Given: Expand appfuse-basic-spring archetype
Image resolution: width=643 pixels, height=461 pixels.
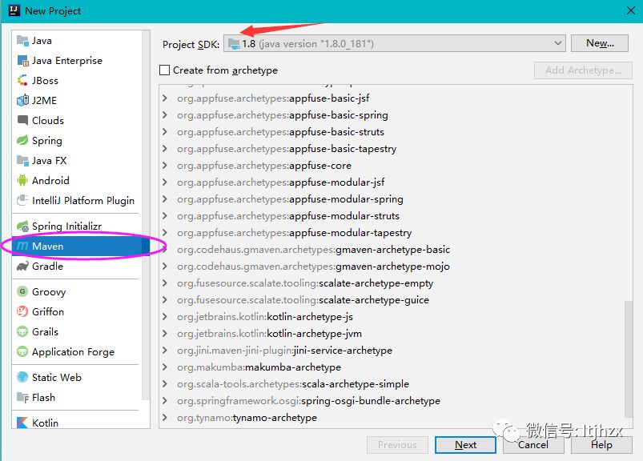Looking at the screenshot, I should coord(165,114).
